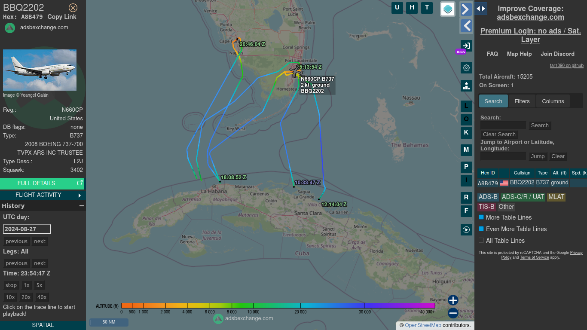The image size is (587, 330).
Task: Sort table by Callsign column header
Action: click(522, 173)
